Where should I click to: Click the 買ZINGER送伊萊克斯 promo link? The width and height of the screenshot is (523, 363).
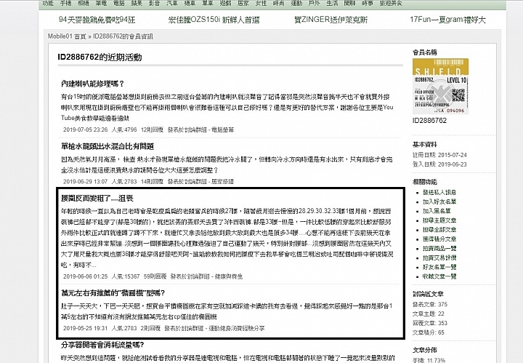331,20
